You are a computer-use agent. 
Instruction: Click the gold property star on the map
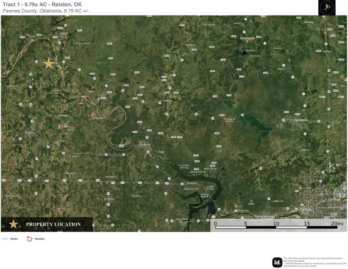point(48,63)
